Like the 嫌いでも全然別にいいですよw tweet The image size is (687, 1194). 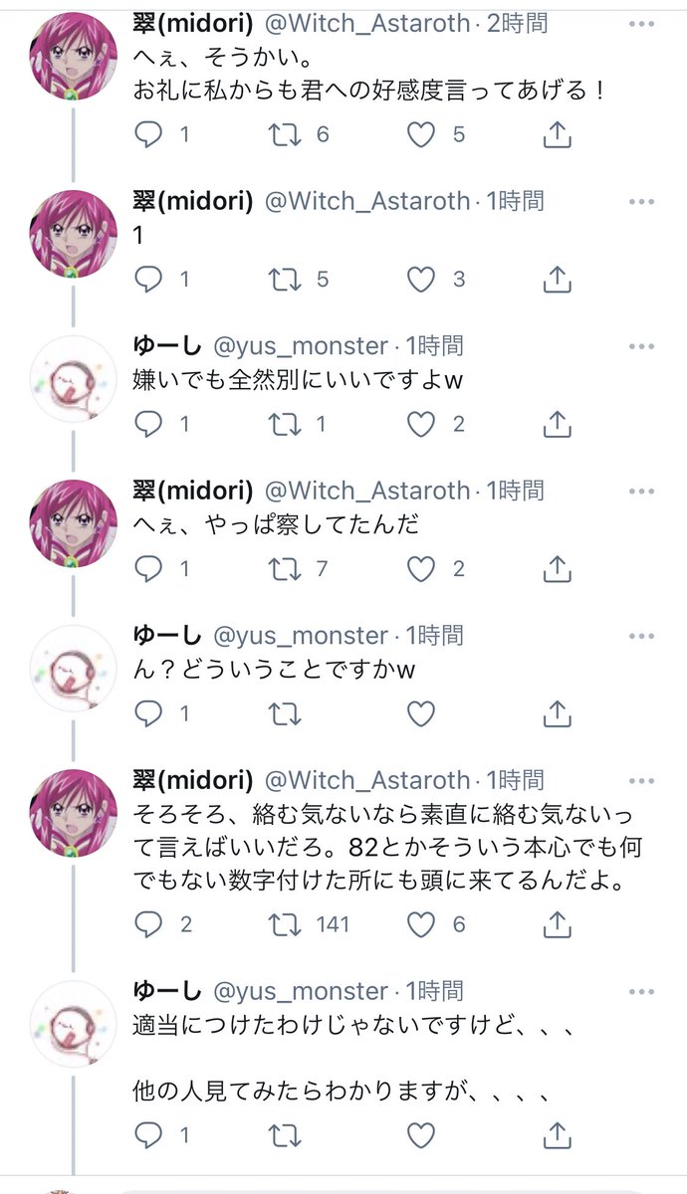pos(422,425)
